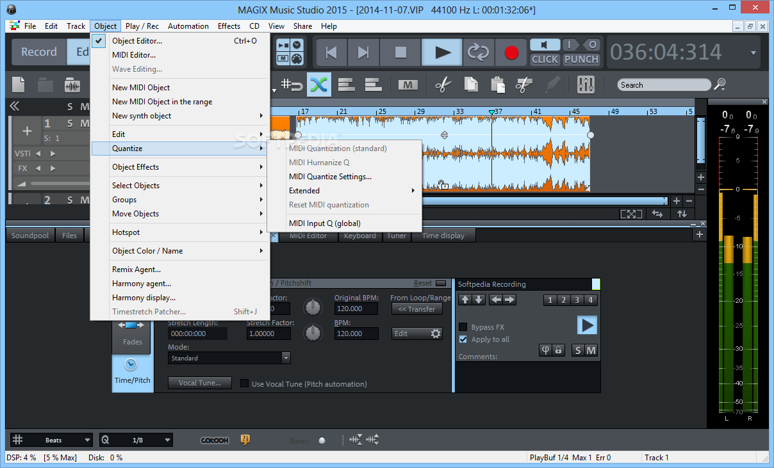
Task: Click the lock icon in object panel
Action: [x=559, y=350]
